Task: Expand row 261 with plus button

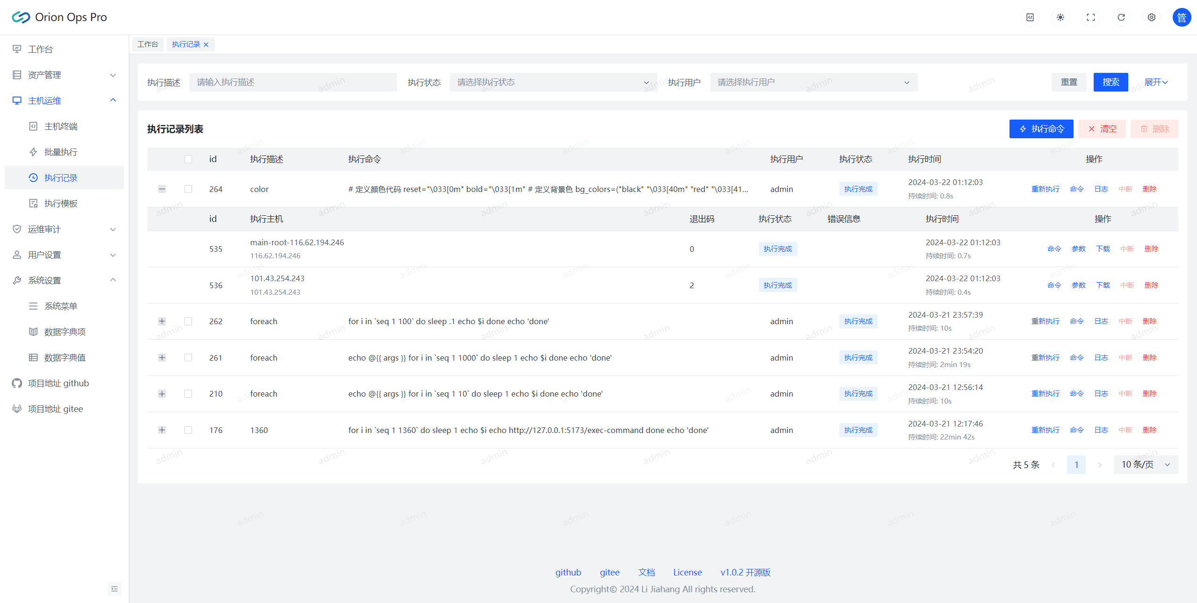Action: 162,358
